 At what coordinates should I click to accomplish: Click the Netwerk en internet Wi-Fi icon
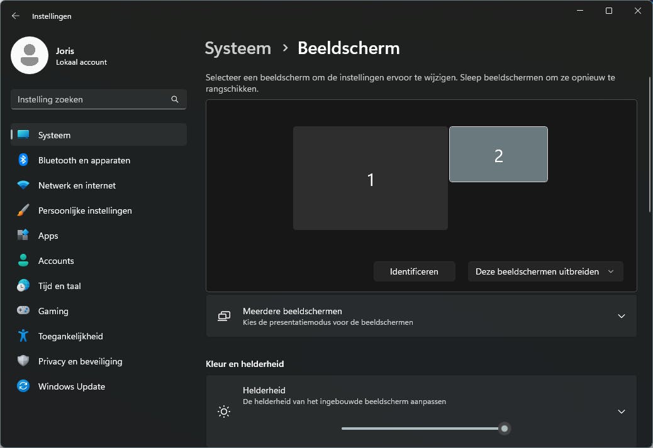[23, 185]
